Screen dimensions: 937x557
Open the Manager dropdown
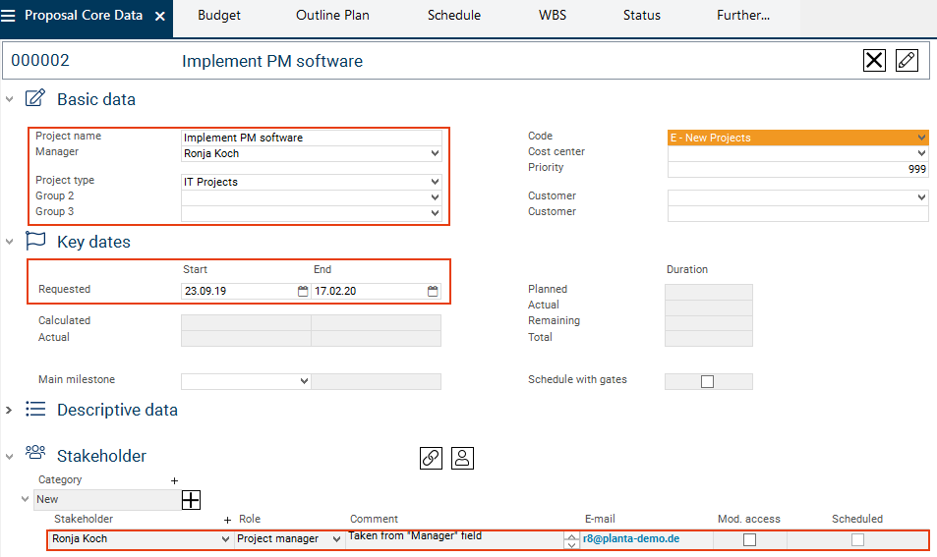coord(435,153)
